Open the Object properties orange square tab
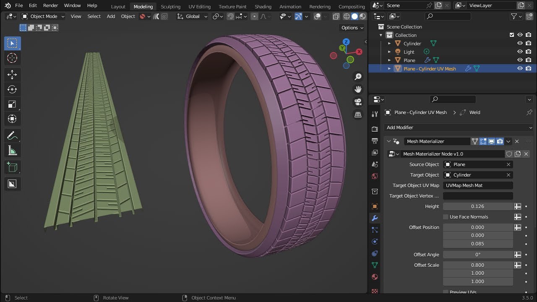Screen dimensions: 537x302 (x=375, y=206)
